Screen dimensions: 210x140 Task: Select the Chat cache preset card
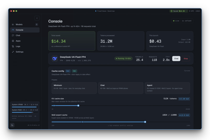121,88
